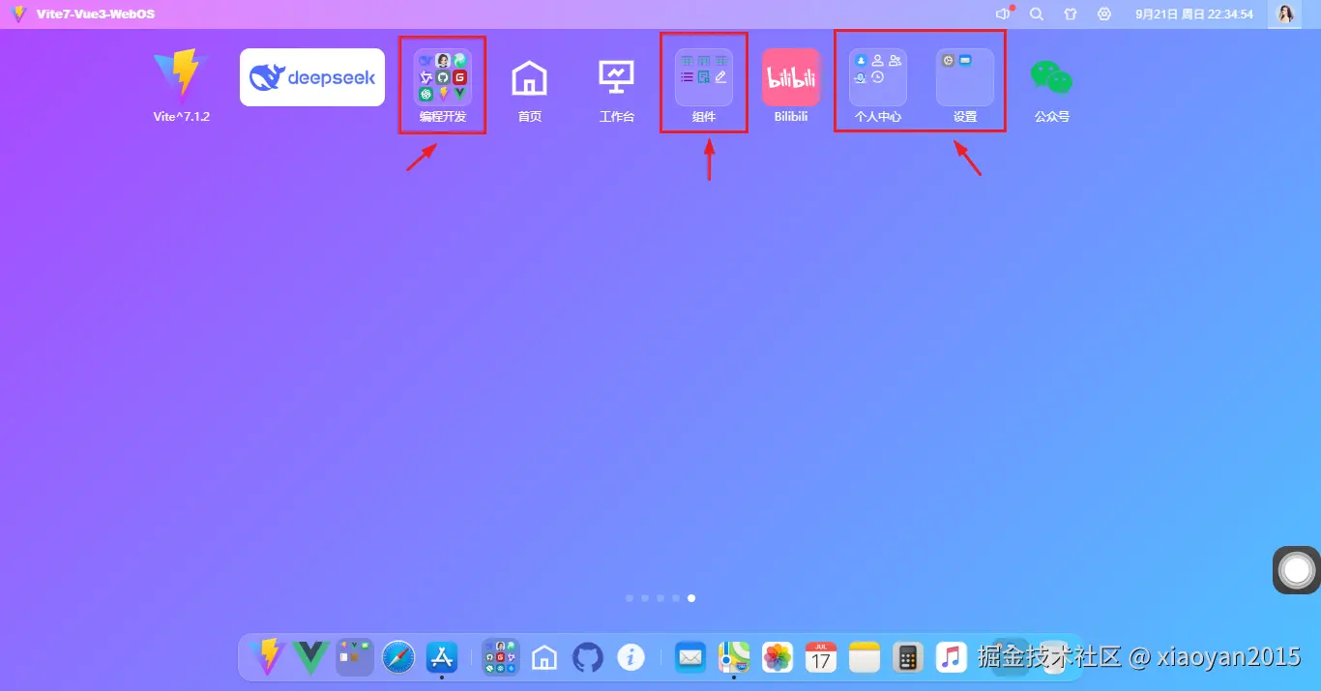Viewport: 1321px width, 691px height.
Task: Click the floating round assistive button
Action: point(1297,570)
